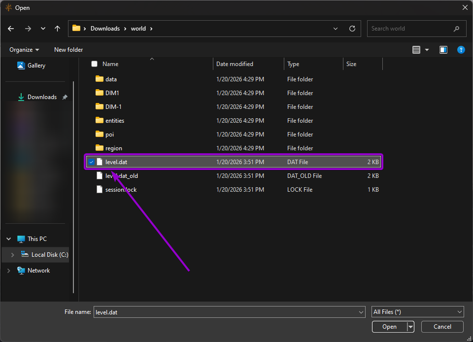Navigate up one folder level
Viewport: 473px width, 342px height.
[57, 29]
